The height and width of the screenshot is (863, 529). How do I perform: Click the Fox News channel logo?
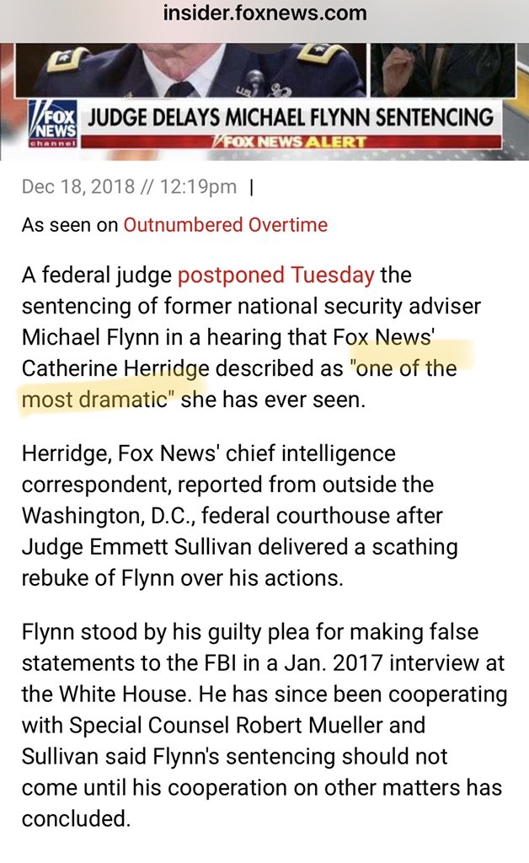coord(53,126)
